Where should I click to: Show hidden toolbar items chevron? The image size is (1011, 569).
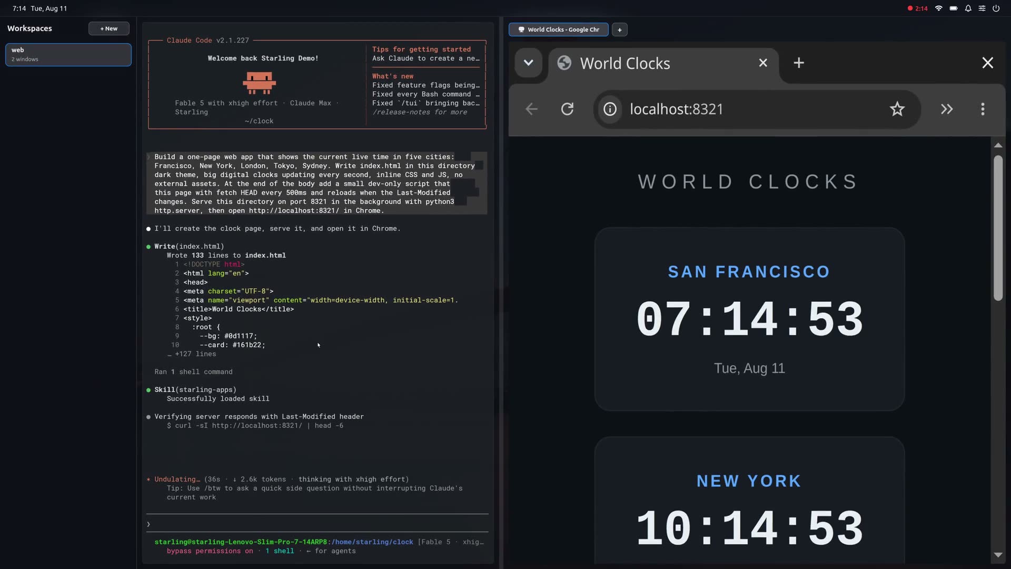(947, 109)
